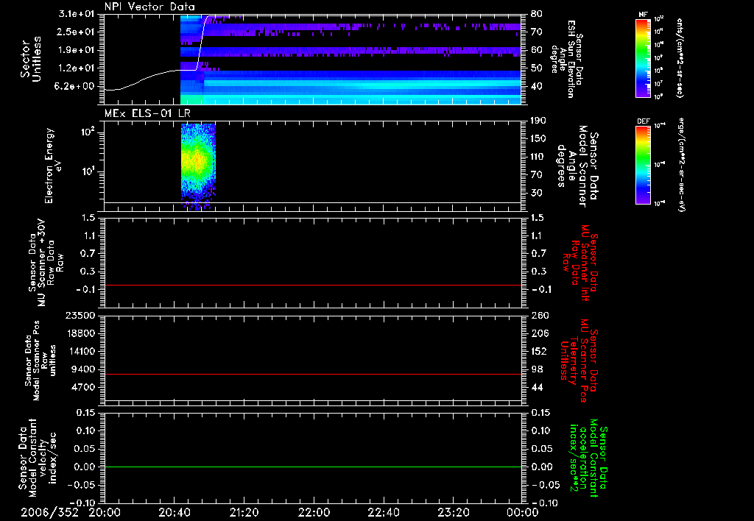
Task: Click the "ergs/(cm**2-sr-sec-eV)" units label
Action: coord(683,164)
